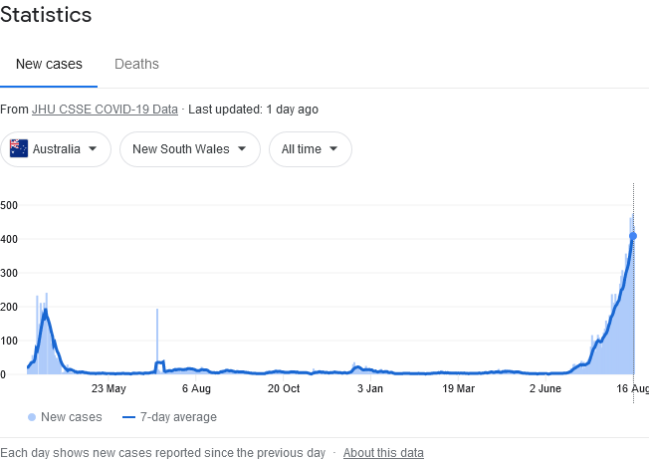The width and height of the screenshot is (649, 460).
Task: Select the New cases tab
Action: tap(49, 64)
